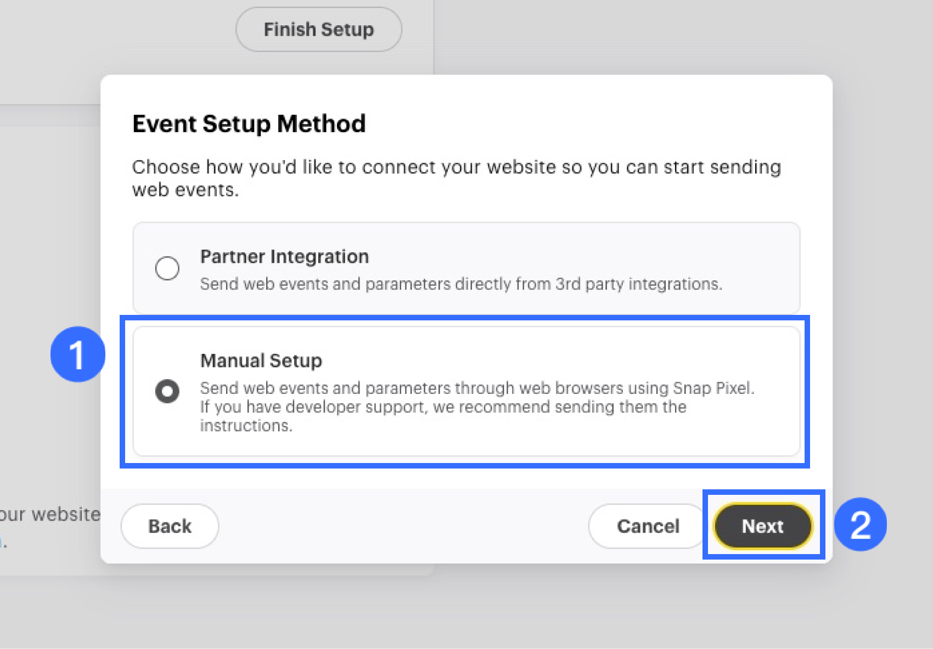This screenshot has width=933, height=649.
Task: Select the Partner Integration radio button
Action: click(x=167, y=268)
